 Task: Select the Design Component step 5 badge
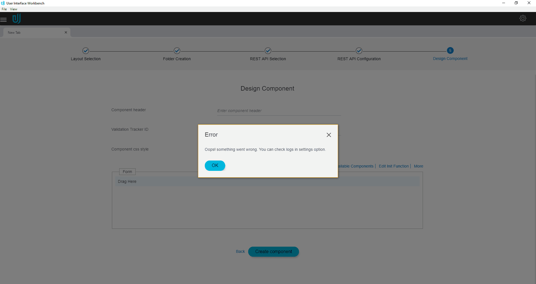point(450,50)
